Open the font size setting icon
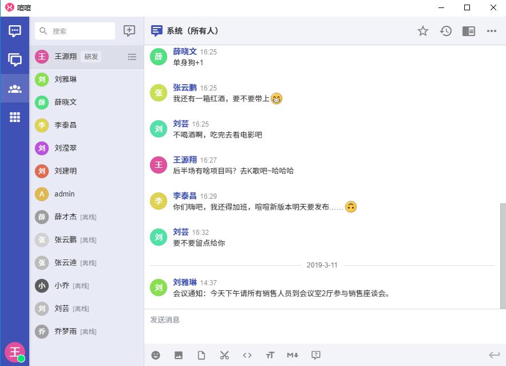Image resolution: width=506 pixels, height=366 pixels. [x=270, y=355]
